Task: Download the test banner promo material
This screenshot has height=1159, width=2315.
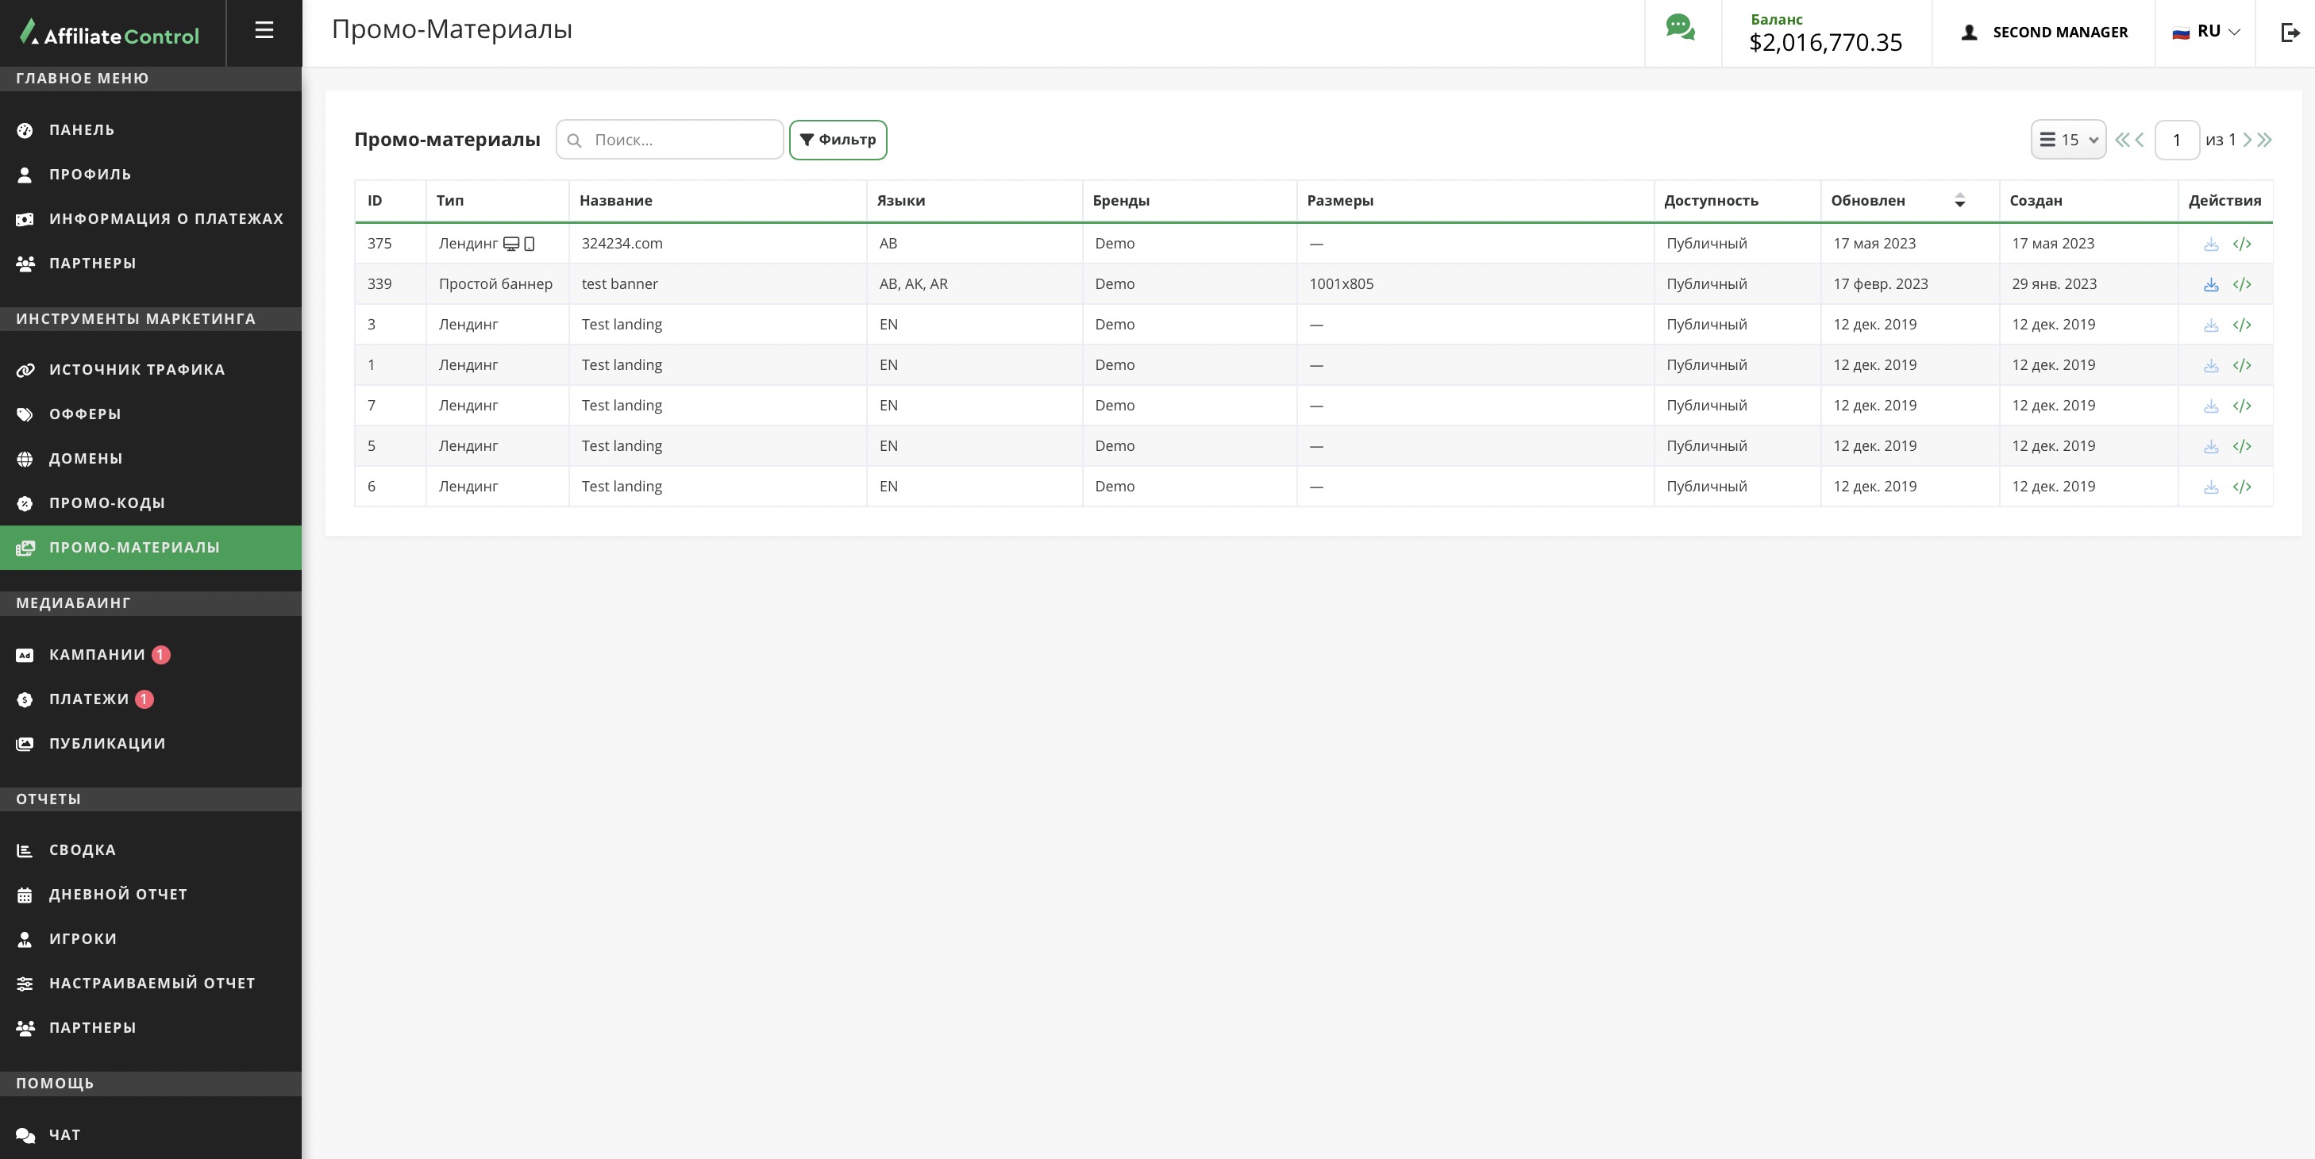Action: (x=2211, y=285)
